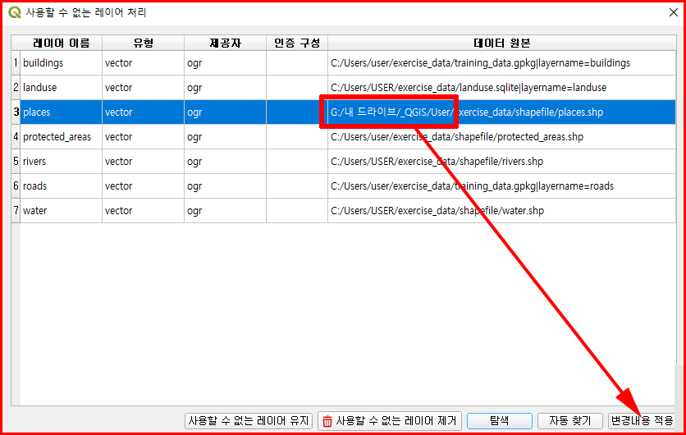The image size is (686, 435).
Task: Click vector type cell in places row
Action: (143, 112)
